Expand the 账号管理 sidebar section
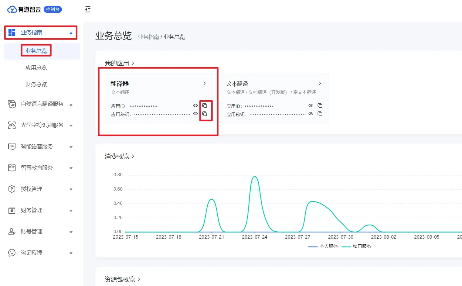This screenshot has height=286, width=462. 71,232
